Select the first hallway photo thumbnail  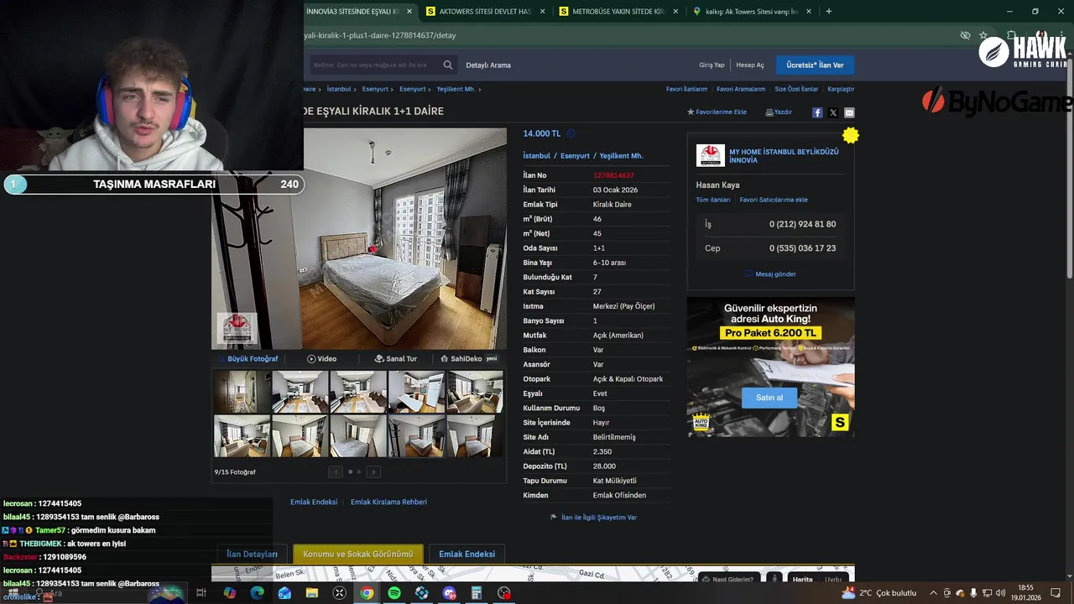[x=242, y=392]
